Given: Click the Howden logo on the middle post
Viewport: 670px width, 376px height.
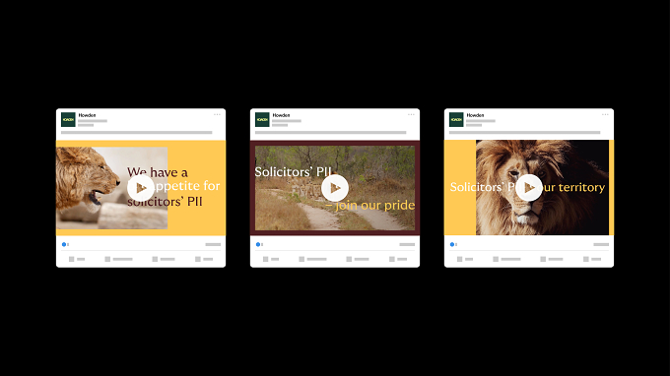Looking at the screenshot, I should click(262, 119).
